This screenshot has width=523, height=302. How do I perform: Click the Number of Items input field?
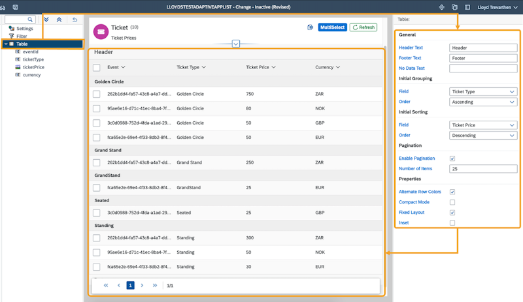pyautogui.click(x=483, y=169)
